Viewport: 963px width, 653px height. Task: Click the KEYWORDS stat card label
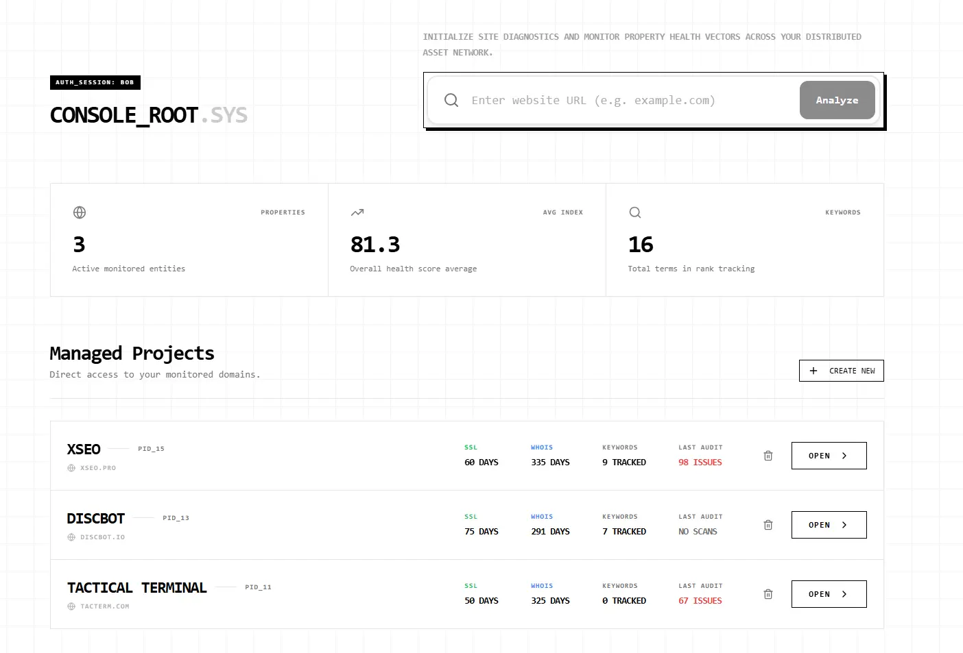(x=843, y=212)
